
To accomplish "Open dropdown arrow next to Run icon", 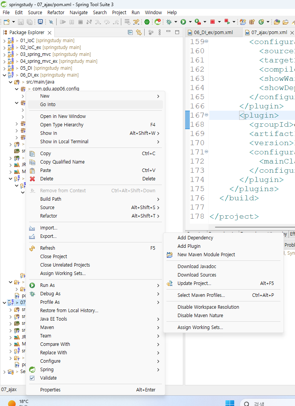I will tap(190, 22).
